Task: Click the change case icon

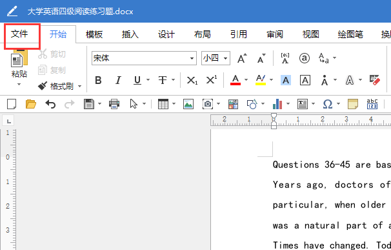Action: pyautogui.click(x=324, y=58)
